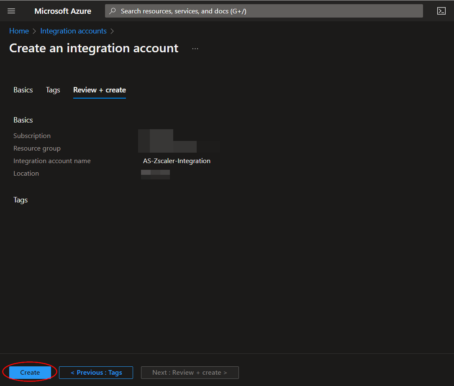Click the Subscription label

click(32, 136)
